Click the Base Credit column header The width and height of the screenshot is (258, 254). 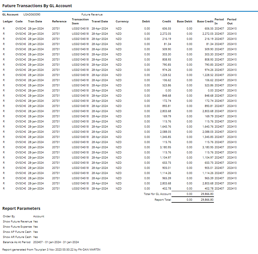click(205, 22)
